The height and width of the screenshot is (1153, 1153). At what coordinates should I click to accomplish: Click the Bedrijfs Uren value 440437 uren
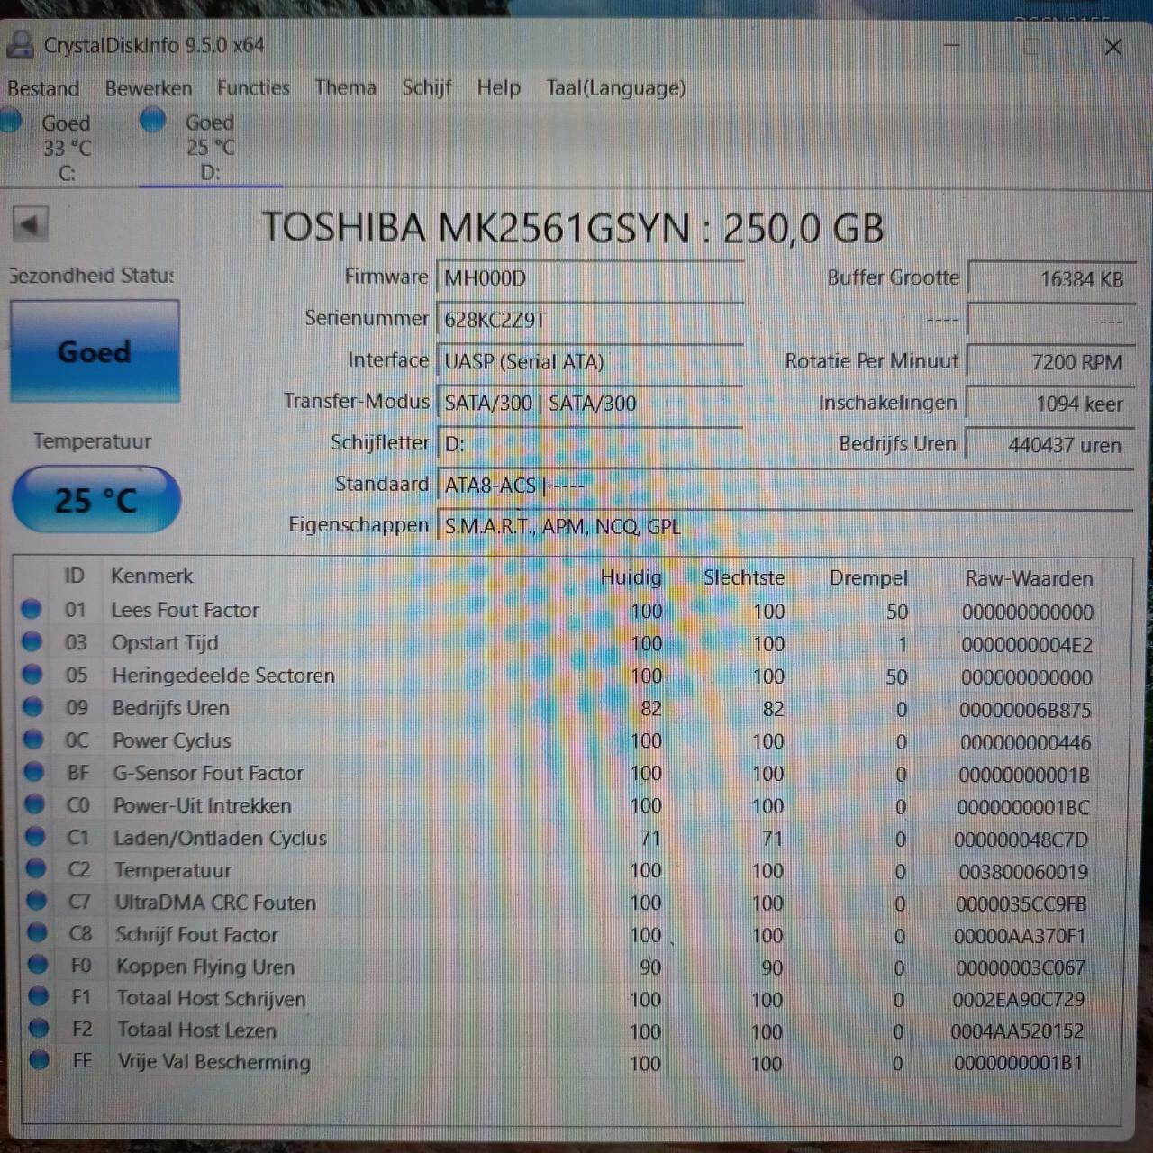coord(1049,445)
